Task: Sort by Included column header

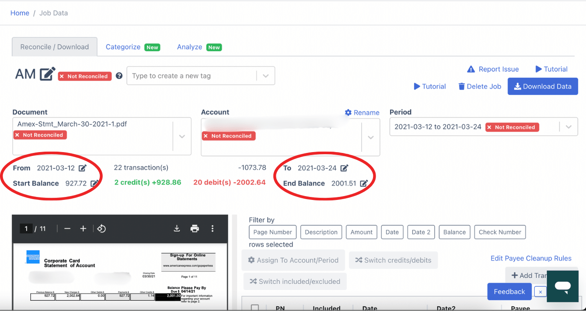Action: coord(326,308)
